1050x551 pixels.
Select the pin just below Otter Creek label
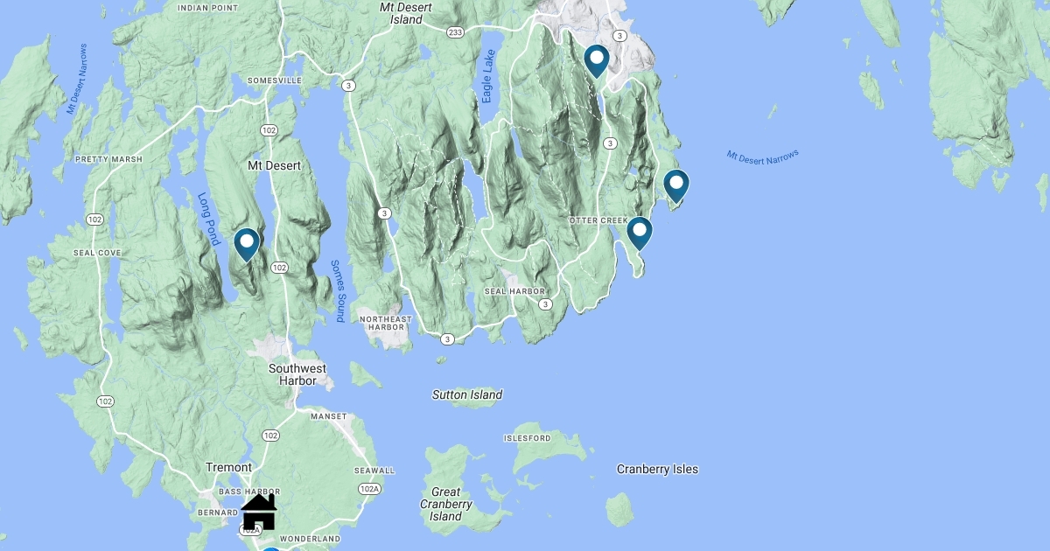point(640,234)
